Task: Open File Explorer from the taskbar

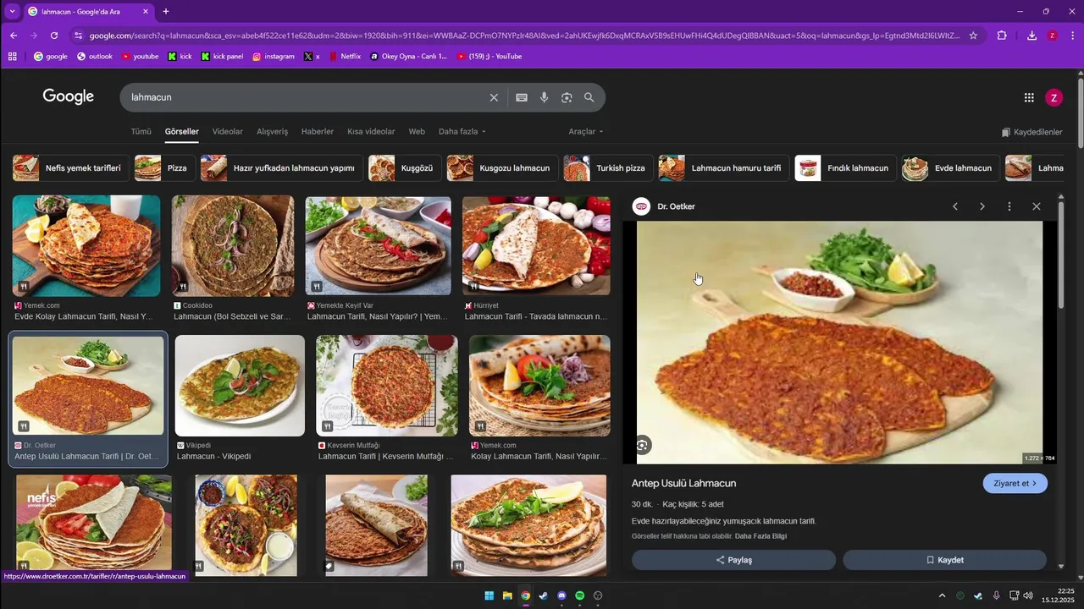Action: click(x=507, y=595)
